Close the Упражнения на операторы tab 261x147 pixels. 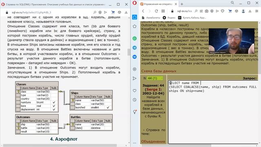[x=176, y=4]
